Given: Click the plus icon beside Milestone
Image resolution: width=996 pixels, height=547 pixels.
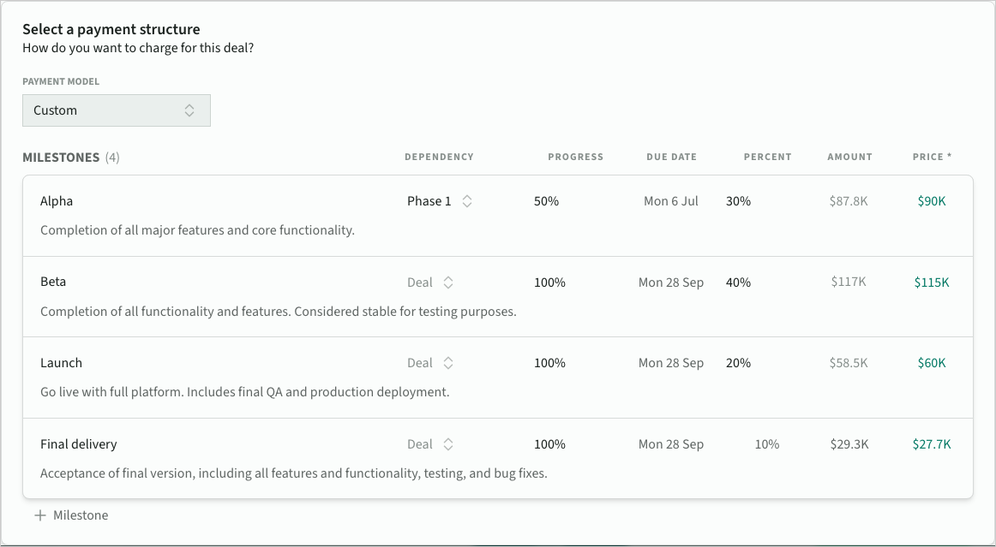Looking at the screenshot, I should [39, 515].
